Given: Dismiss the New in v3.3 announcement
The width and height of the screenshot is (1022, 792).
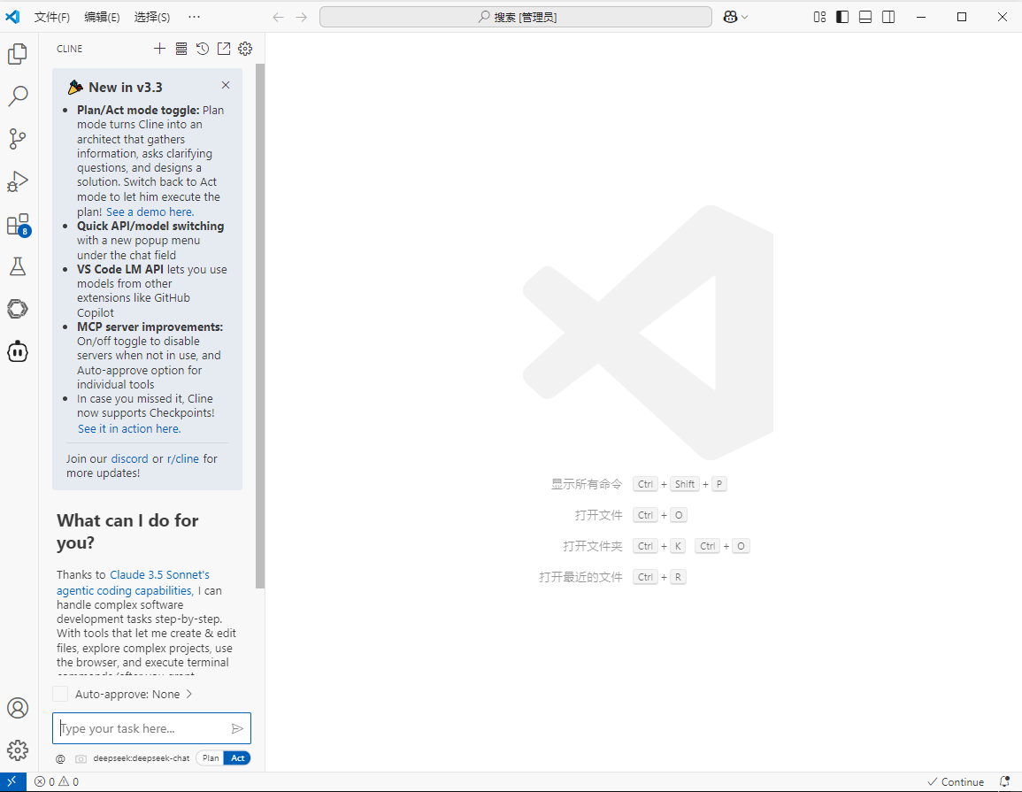Looking at the screenshot, I should click(226, 85).
